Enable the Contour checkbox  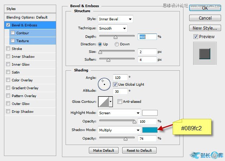pos(13,33)
